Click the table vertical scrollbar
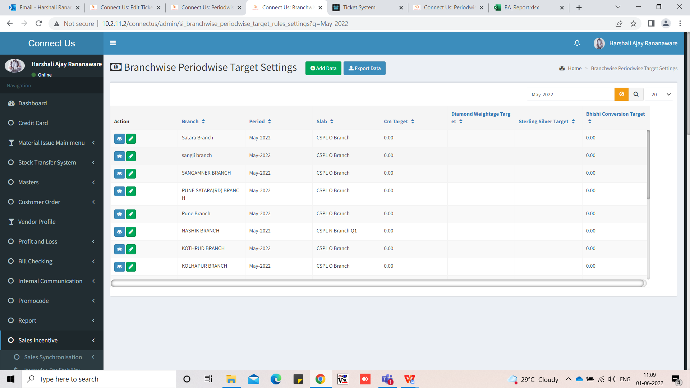690x388 pixels. [648, 165]
